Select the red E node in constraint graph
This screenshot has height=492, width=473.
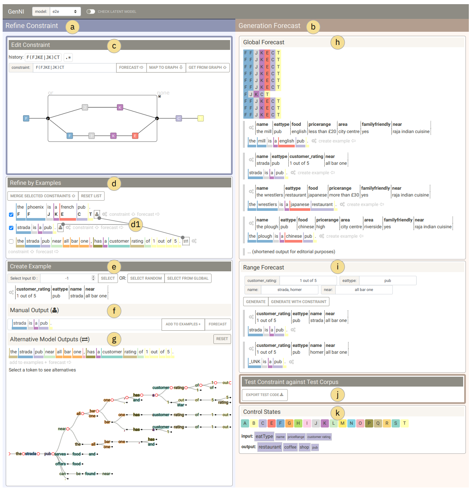[135, 136]
